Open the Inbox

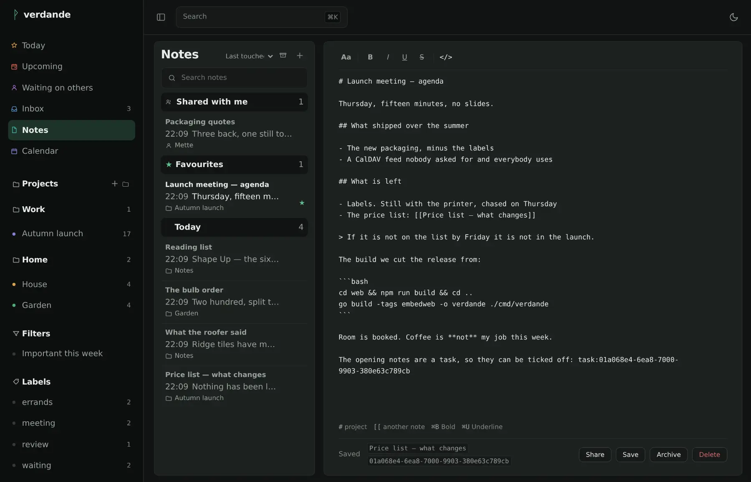click(x=72, y=109)
